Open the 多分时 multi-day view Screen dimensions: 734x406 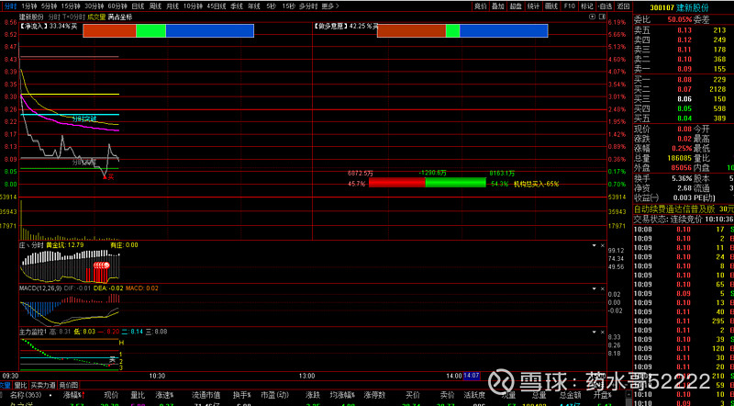click(x=308, y=6)
